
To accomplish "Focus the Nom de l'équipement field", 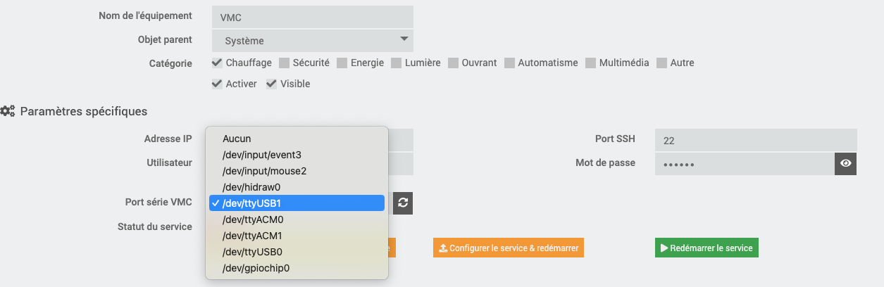I will [x=312, y=16].
